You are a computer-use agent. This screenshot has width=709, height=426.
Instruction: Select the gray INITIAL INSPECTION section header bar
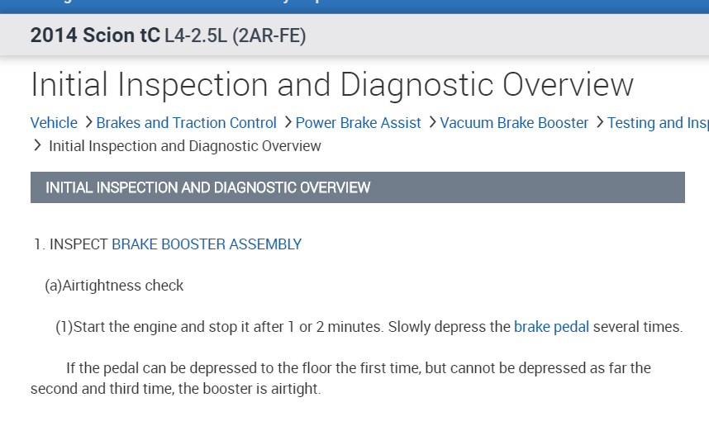click(x=357, y=187)
